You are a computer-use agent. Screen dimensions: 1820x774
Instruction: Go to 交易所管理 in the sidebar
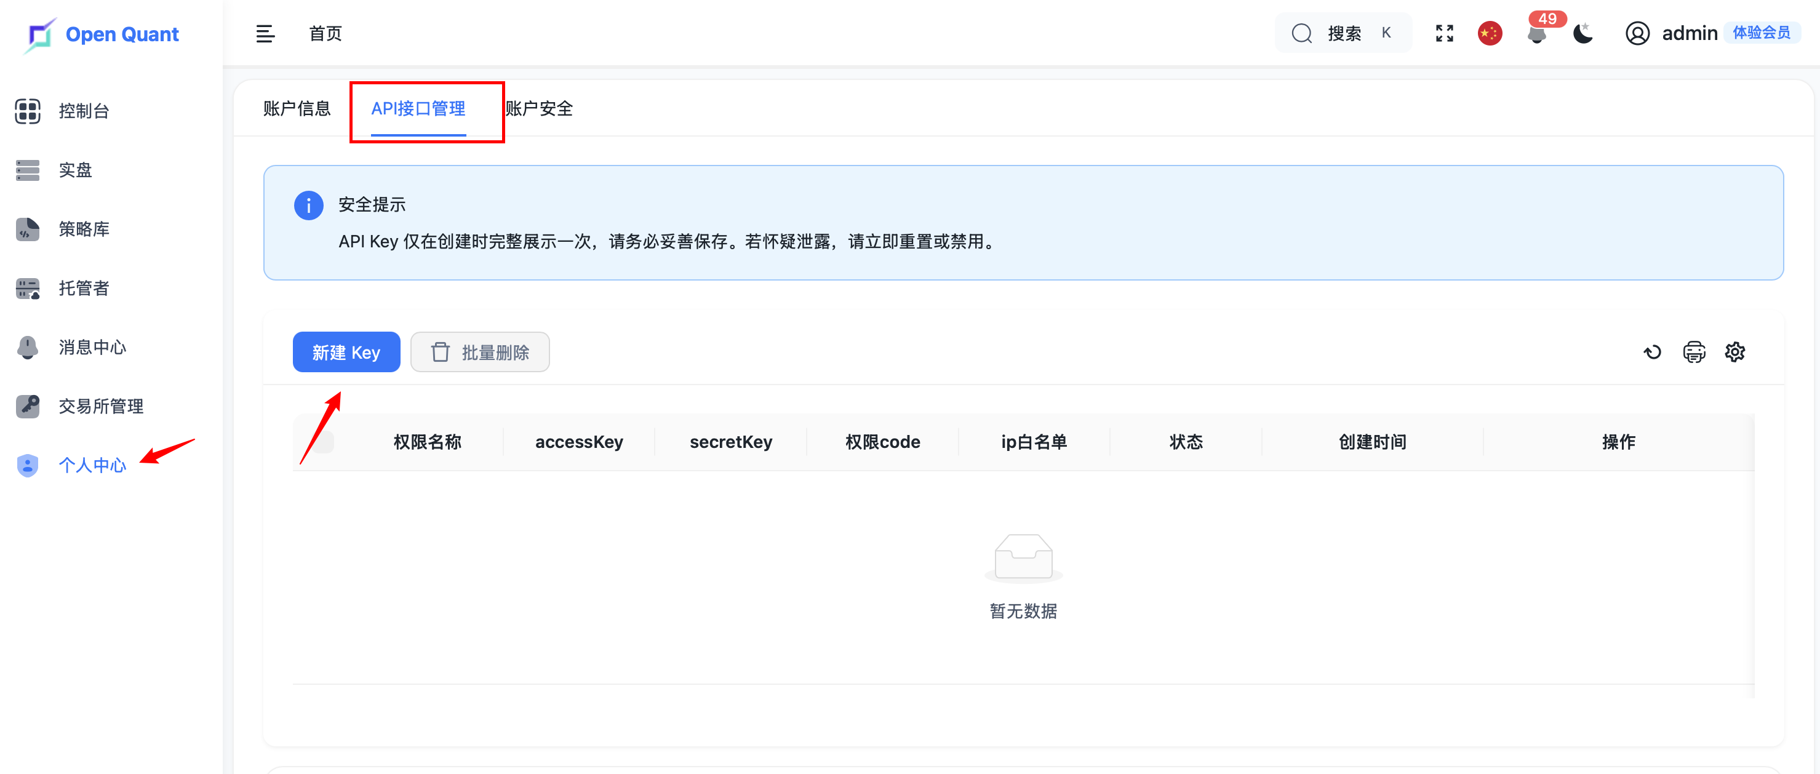pyautogui.click(x=100, y=406)
